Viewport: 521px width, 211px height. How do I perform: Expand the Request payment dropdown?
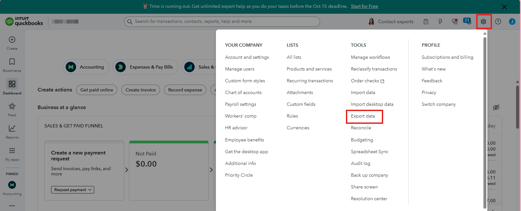pyautogui.click(x=73, y=190)
